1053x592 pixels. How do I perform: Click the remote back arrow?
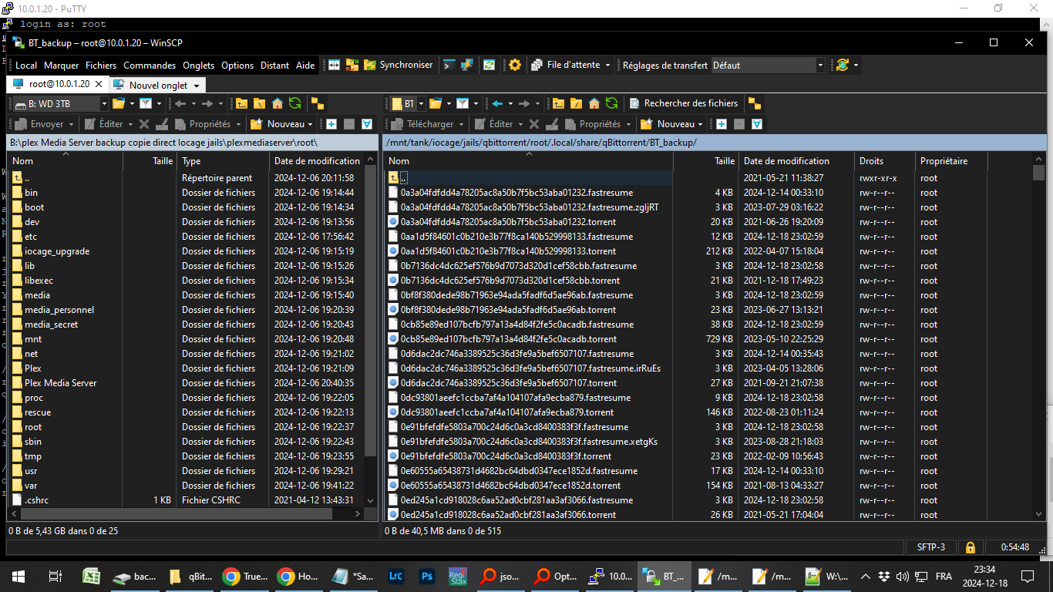click(x=497, y=103)
